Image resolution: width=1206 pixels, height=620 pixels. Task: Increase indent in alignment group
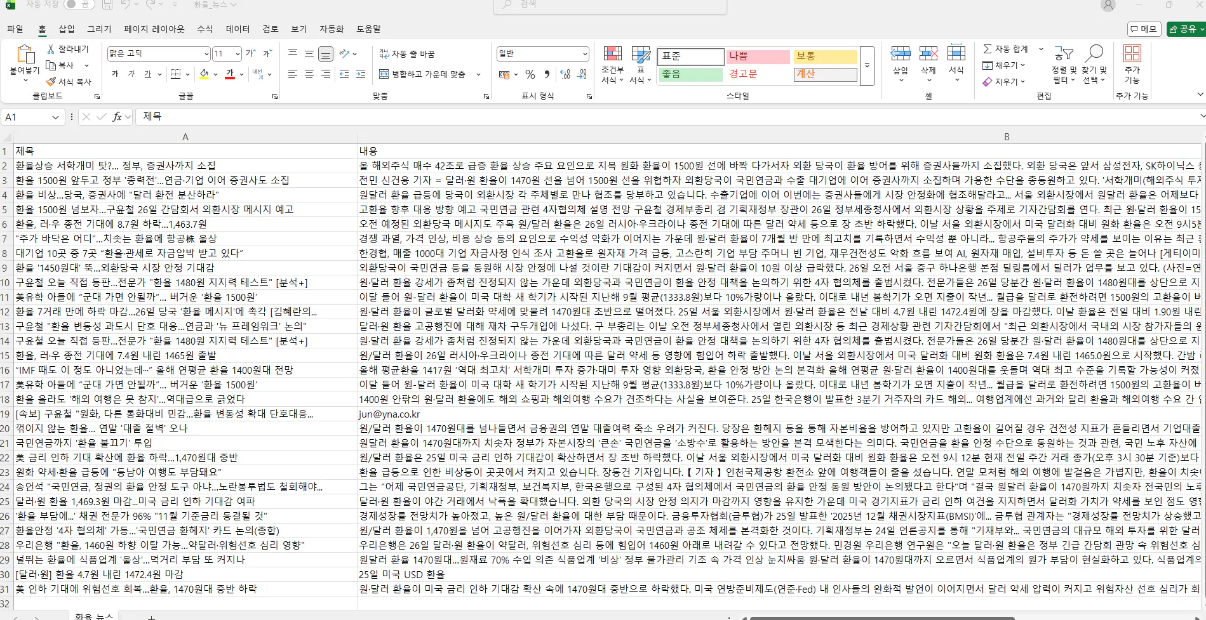[361, 74]
